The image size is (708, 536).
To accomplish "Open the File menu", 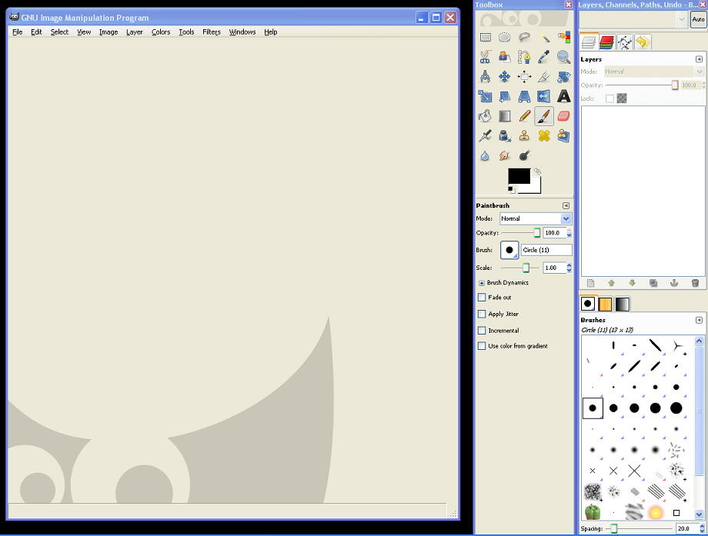I will coord(18,32).
